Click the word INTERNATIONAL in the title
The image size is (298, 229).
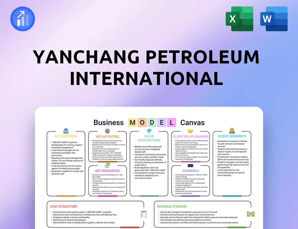146,78
